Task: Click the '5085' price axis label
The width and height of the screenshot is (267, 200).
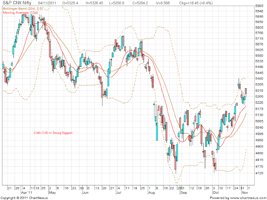Action: tap(259, 121)
